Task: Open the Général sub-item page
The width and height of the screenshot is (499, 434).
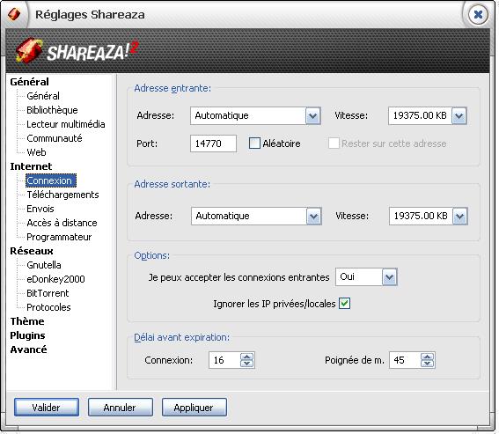Action: coord(43,96)
